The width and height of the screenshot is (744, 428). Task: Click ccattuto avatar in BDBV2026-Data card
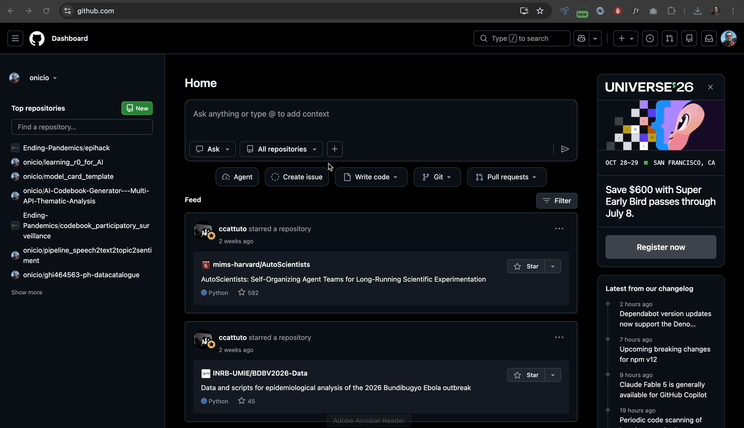click(x=203, y=339)
